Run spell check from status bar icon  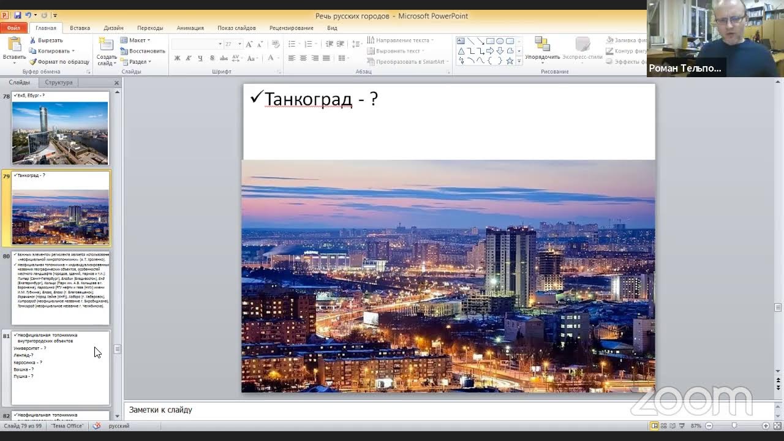[97, 426]
